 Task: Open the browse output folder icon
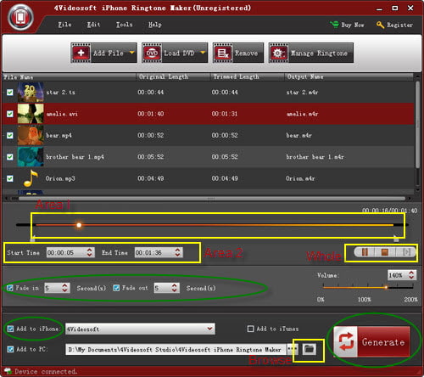310,349
